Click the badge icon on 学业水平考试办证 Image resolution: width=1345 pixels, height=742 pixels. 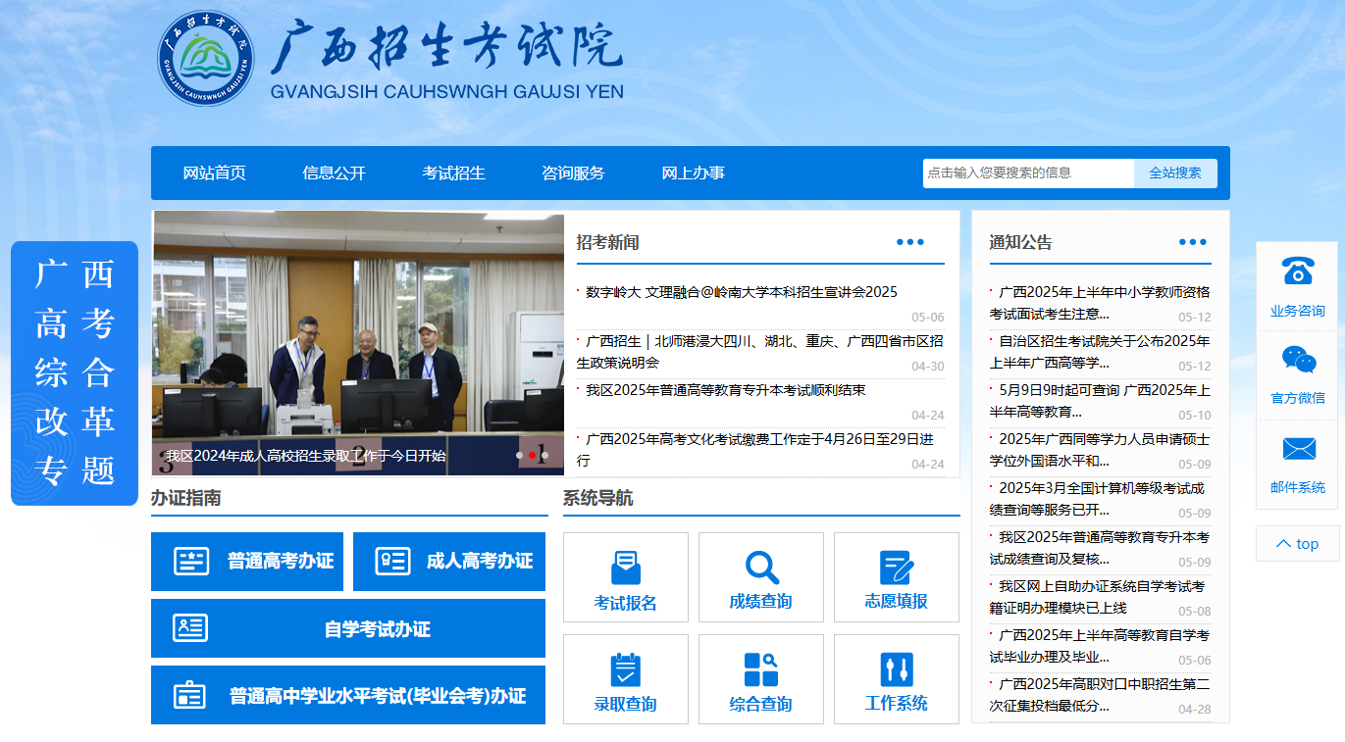[189, 695]
